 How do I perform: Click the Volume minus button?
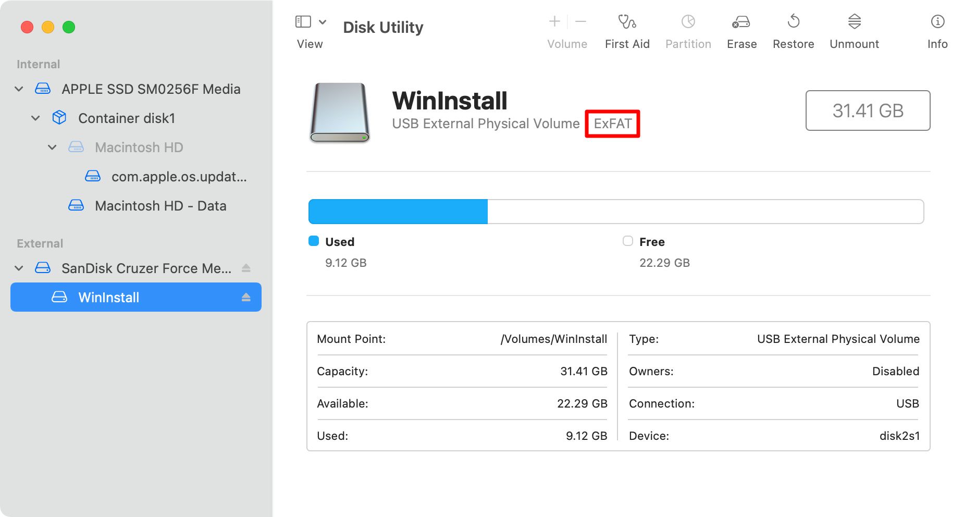tap(580, 22)
